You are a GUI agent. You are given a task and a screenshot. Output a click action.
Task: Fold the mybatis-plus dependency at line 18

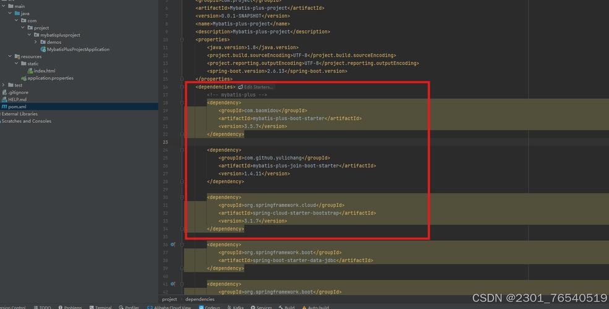(x=182, y=103)
